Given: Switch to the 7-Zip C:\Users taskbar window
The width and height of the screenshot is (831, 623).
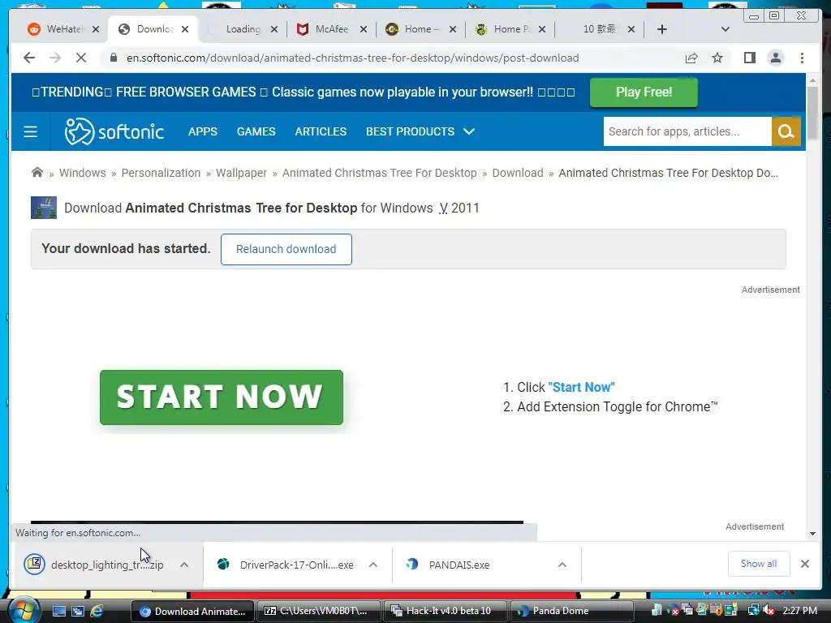Looking at the screenshot, I should [x=319, y=612].
